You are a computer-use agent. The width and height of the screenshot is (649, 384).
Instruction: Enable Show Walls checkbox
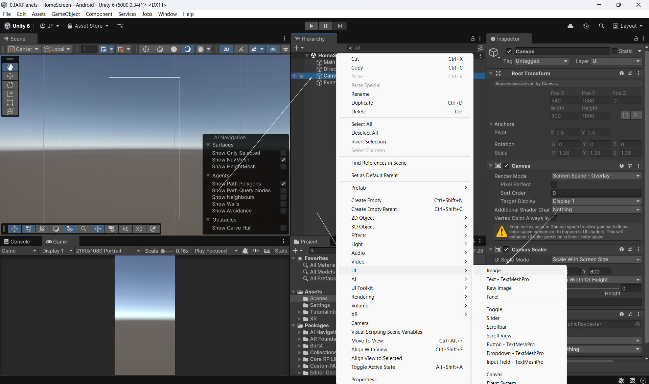283,204
